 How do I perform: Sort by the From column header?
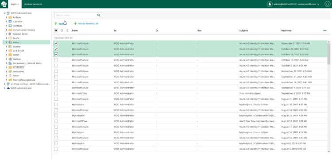point(75,31)
